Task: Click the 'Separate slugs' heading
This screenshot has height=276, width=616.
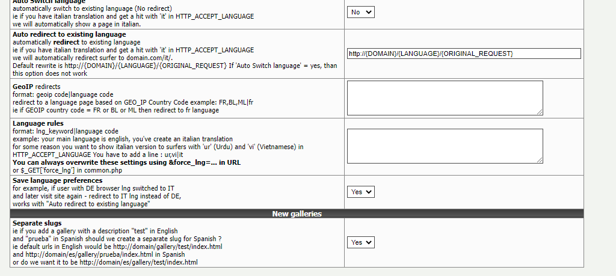Action: point(37,224)
